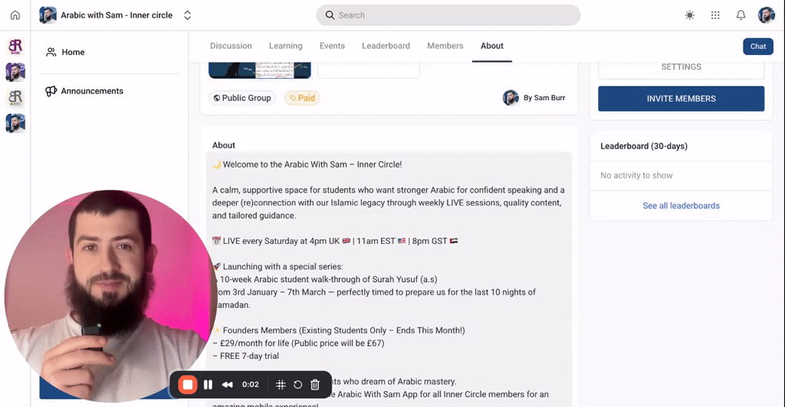Switch to the Leaderboard tab

pos(386,46)
